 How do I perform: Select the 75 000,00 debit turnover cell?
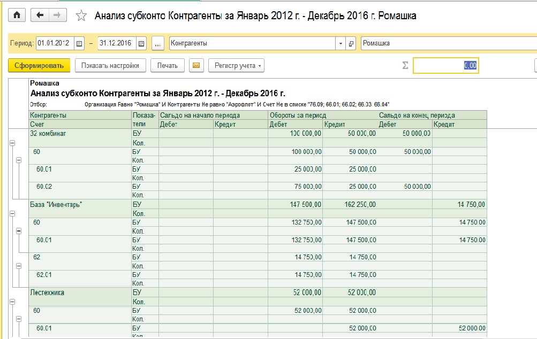click(x=295, y=187)
